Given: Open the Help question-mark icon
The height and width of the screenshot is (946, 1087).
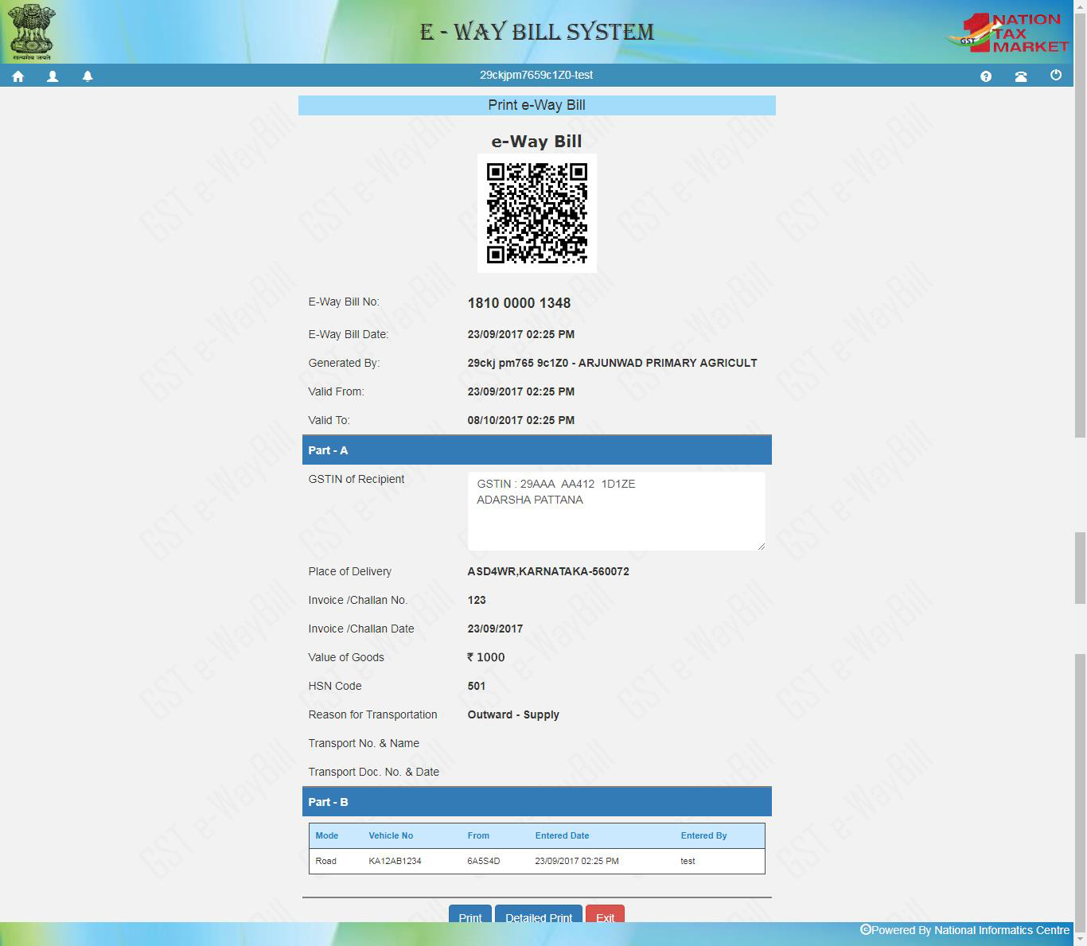Looking at the screenshot, I should [986, 75].
